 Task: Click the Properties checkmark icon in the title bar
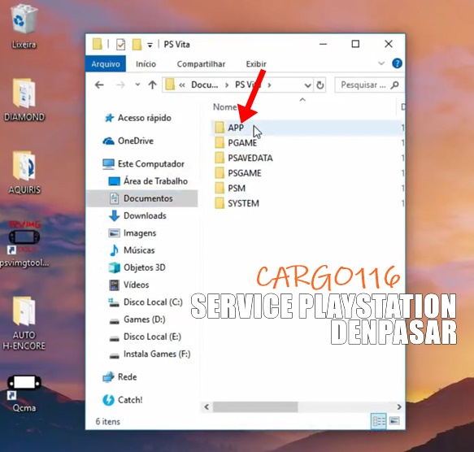click(x=120, y=45)
